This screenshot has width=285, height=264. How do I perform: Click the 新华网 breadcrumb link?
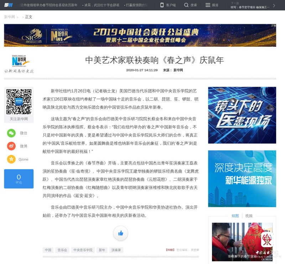pos(9,17)
